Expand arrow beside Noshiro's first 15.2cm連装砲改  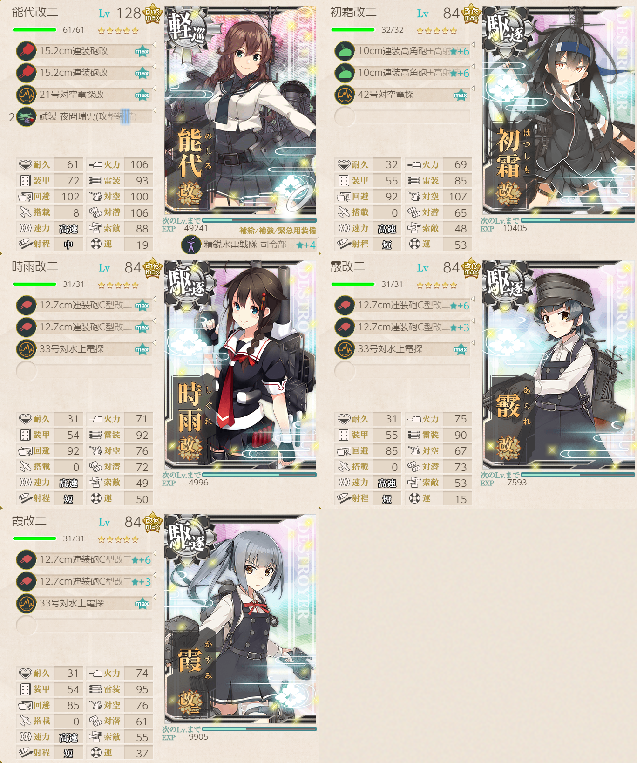pyautogui.click(x=154, y=45)
